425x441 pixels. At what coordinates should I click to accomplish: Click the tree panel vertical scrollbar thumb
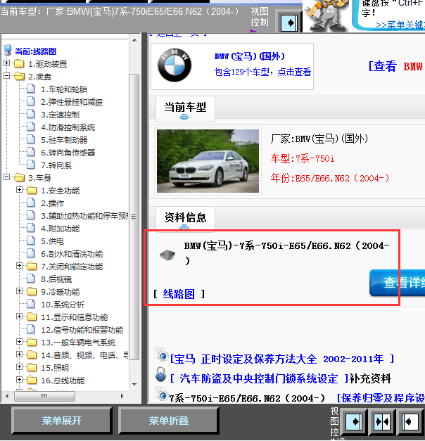134,217
